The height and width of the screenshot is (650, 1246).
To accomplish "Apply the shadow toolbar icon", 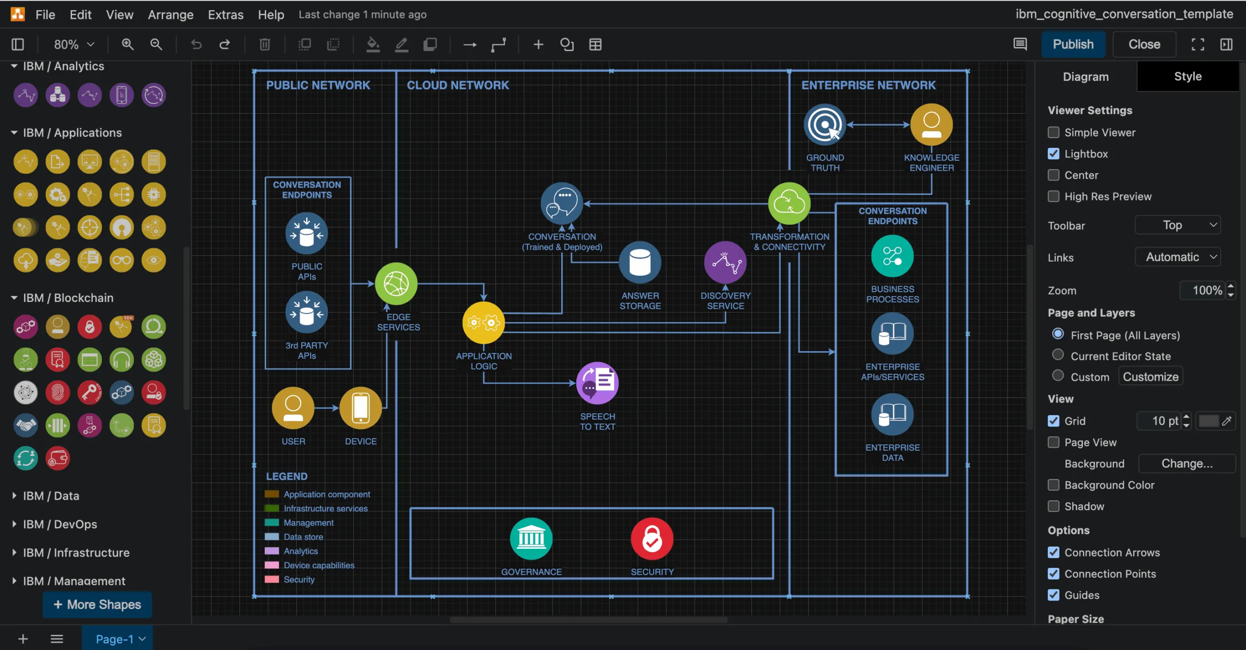I will [x=430, y=44].
